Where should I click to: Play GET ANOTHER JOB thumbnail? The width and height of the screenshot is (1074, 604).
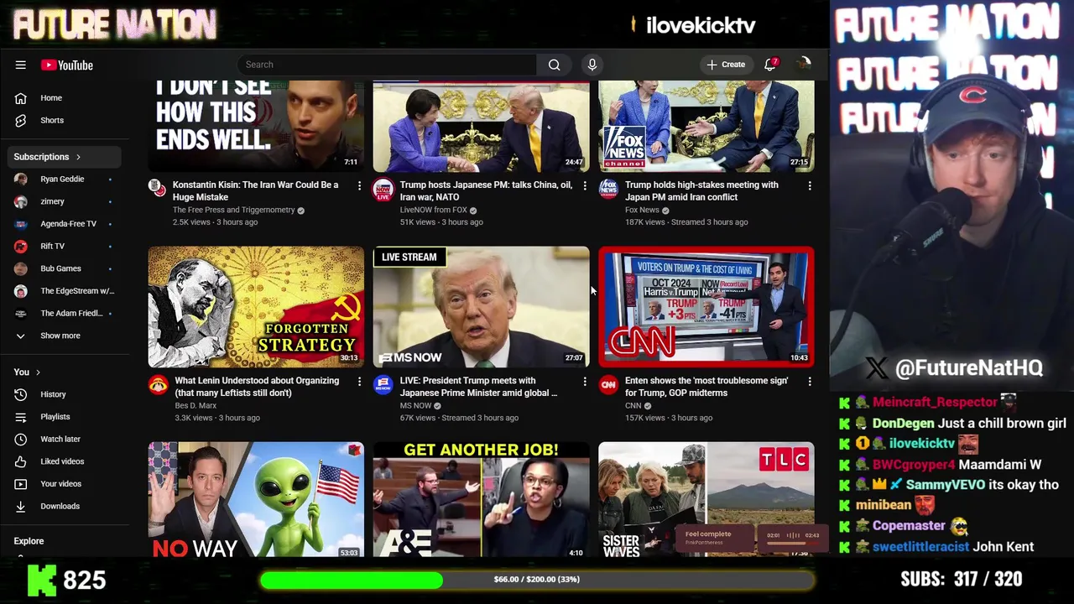(481, 499)
